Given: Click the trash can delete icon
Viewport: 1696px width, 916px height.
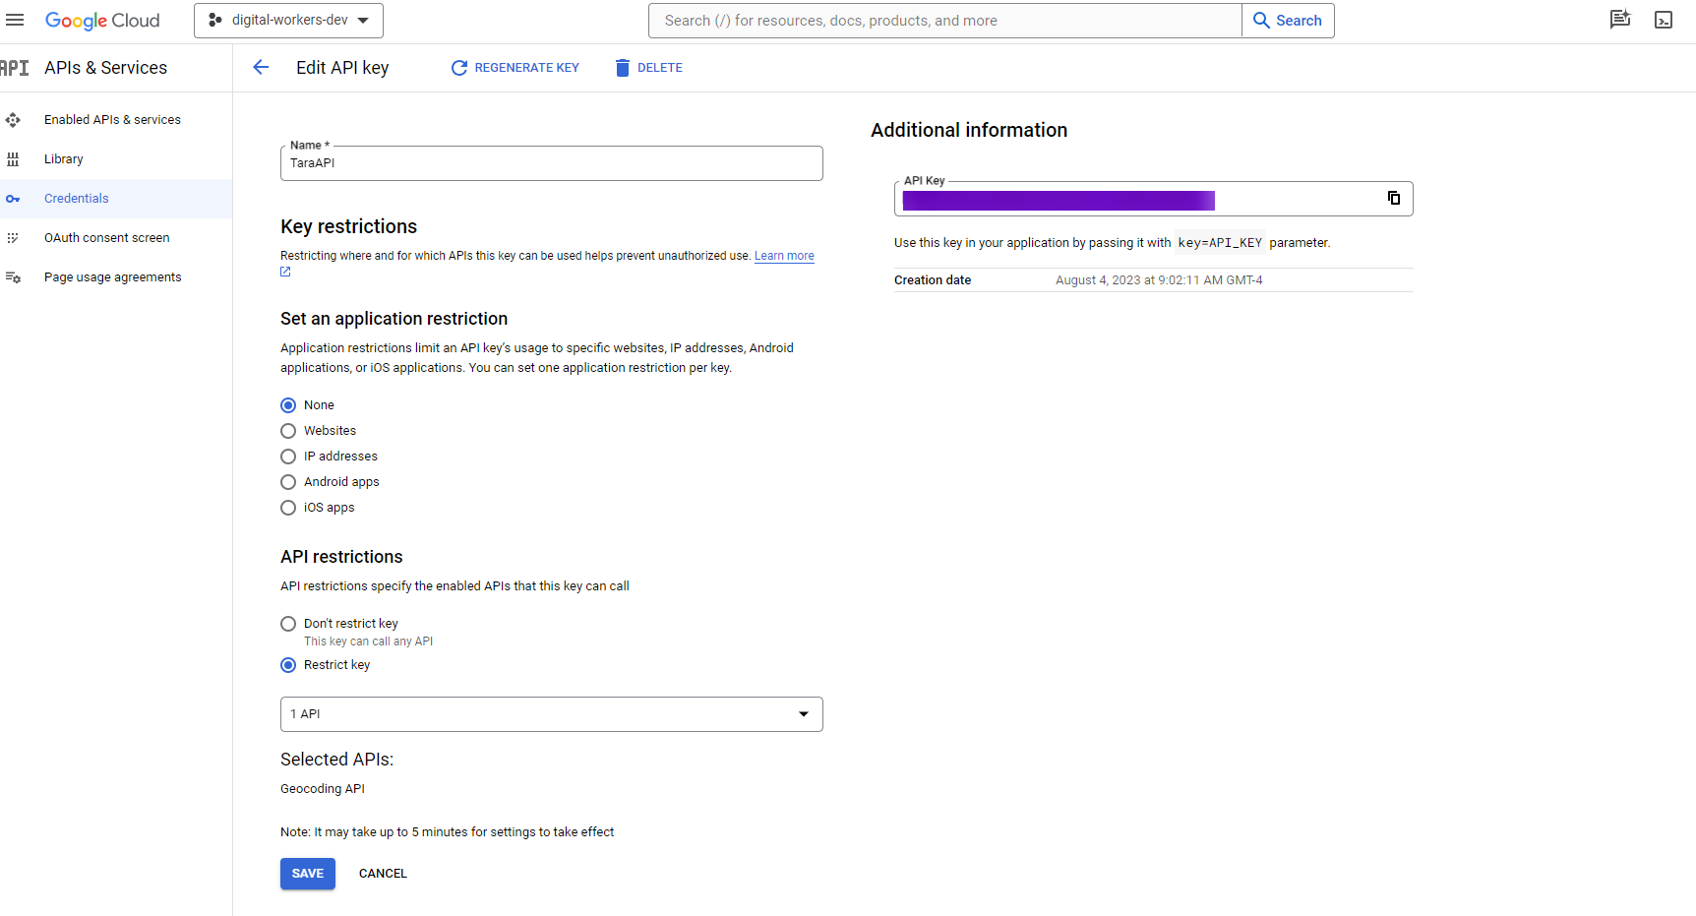Looking at the screenshot, I should [x=622, y=68].
